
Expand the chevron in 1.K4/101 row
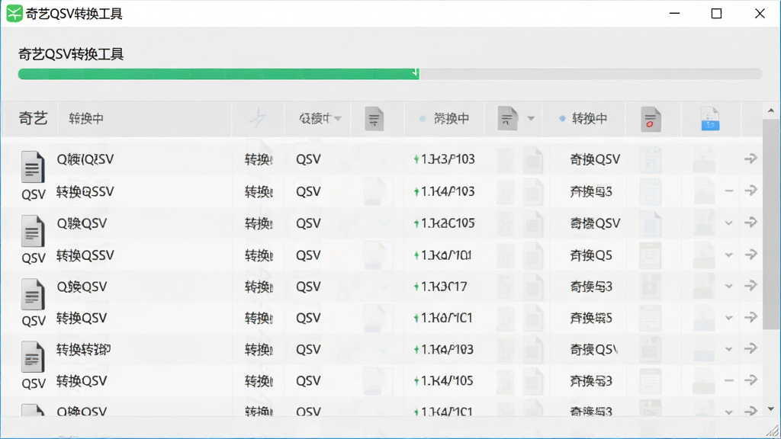[x=728, y=255]
